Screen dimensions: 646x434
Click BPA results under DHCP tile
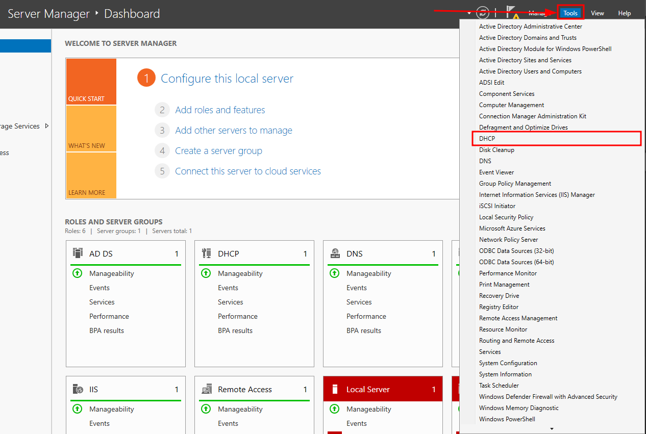[235, 330]
